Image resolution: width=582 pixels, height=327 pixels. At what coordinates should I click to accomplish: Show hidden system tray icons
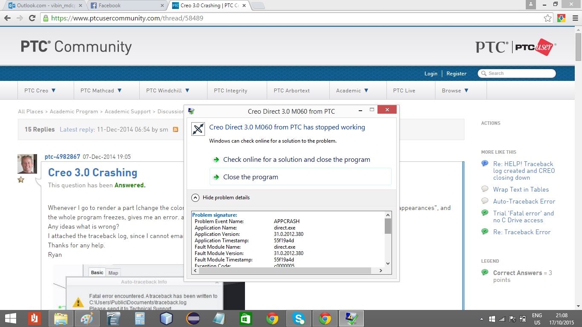[x=481, y=318]
